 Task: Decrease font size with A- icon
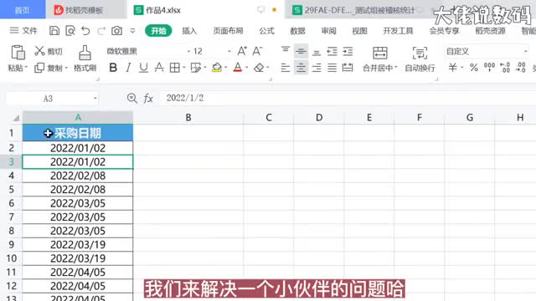(257, 51)
